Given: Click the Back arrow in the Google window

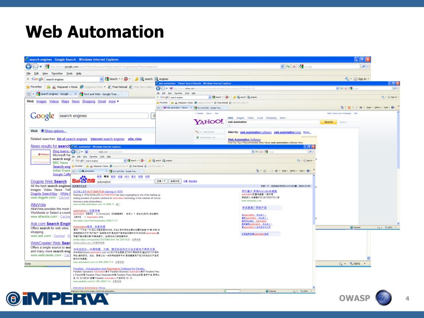Looking at the screenshot, I should (x=29, y=66).
